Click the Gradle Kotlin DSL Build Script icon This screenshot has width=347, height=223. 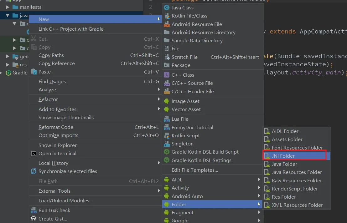pyautogui.click(x=167, y=152)
